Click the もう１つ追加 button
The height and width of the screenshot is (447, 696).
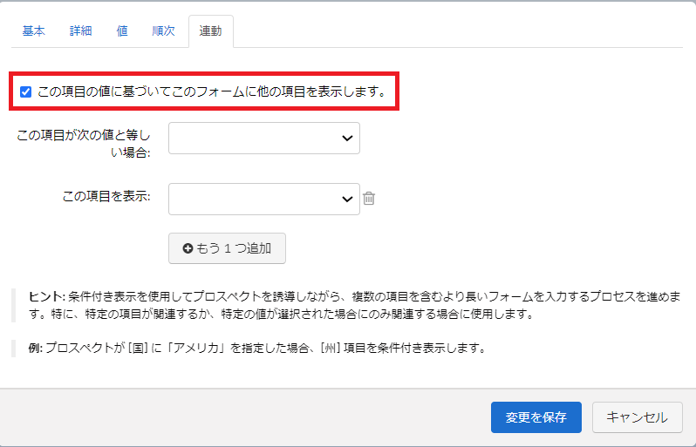click(x=228, y=248)
